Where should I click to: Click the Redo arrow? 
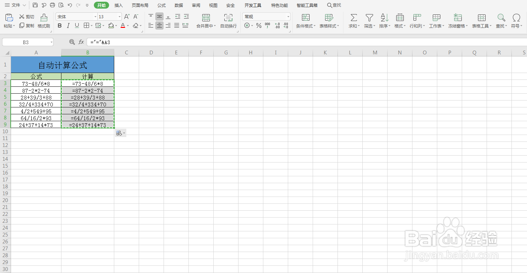coord(78,5)
